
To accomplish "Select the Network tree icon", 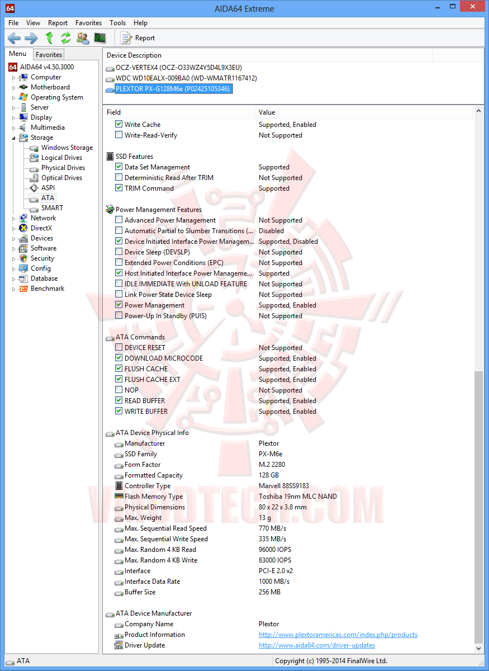I will click(23, 218).
